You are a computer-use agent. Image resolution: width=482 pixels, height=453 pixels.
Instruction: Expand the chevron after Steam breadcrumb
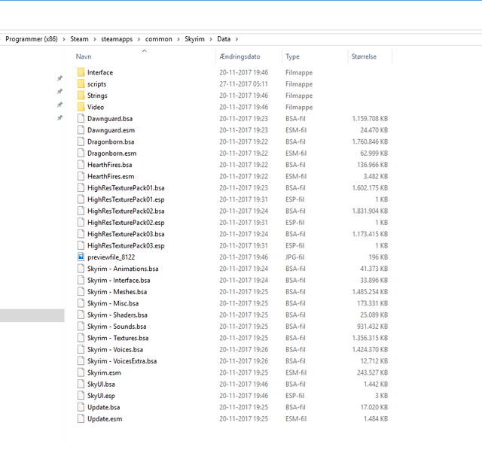coord(95,39)
